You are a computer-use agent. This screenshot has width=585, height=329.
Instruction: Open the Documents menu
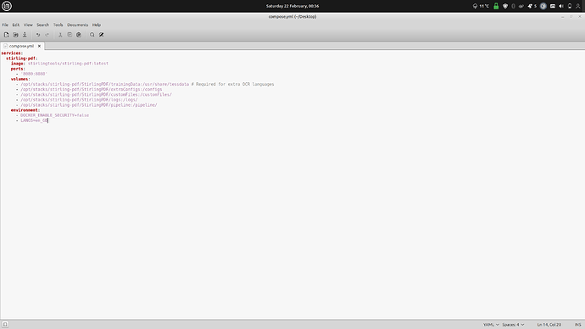pyautogui.click(x=78, y=25)
